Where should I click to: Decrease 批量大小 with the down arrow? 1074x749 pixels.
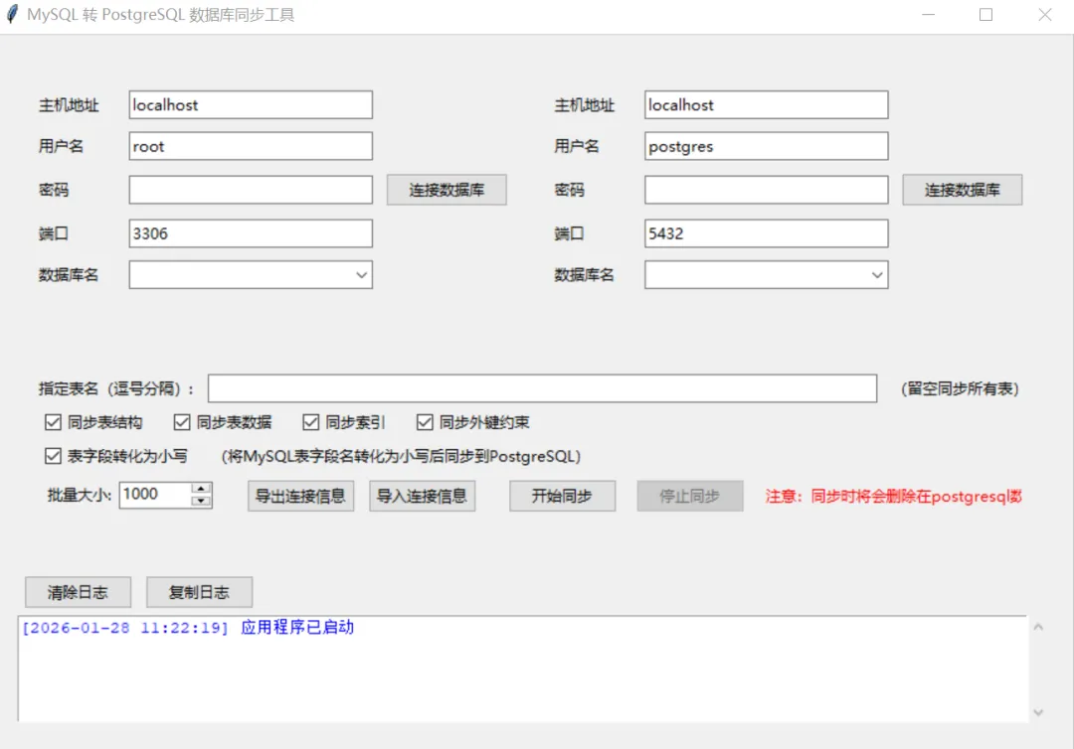point(201,501)
